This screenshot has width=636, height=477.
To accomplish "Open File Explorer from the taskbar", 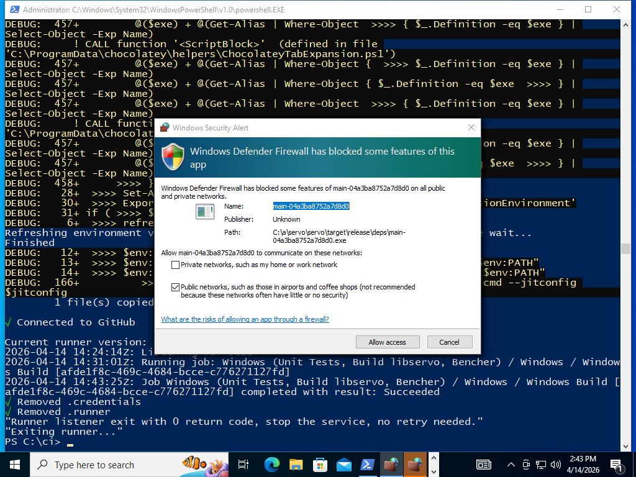I will (x=296, y=465).
